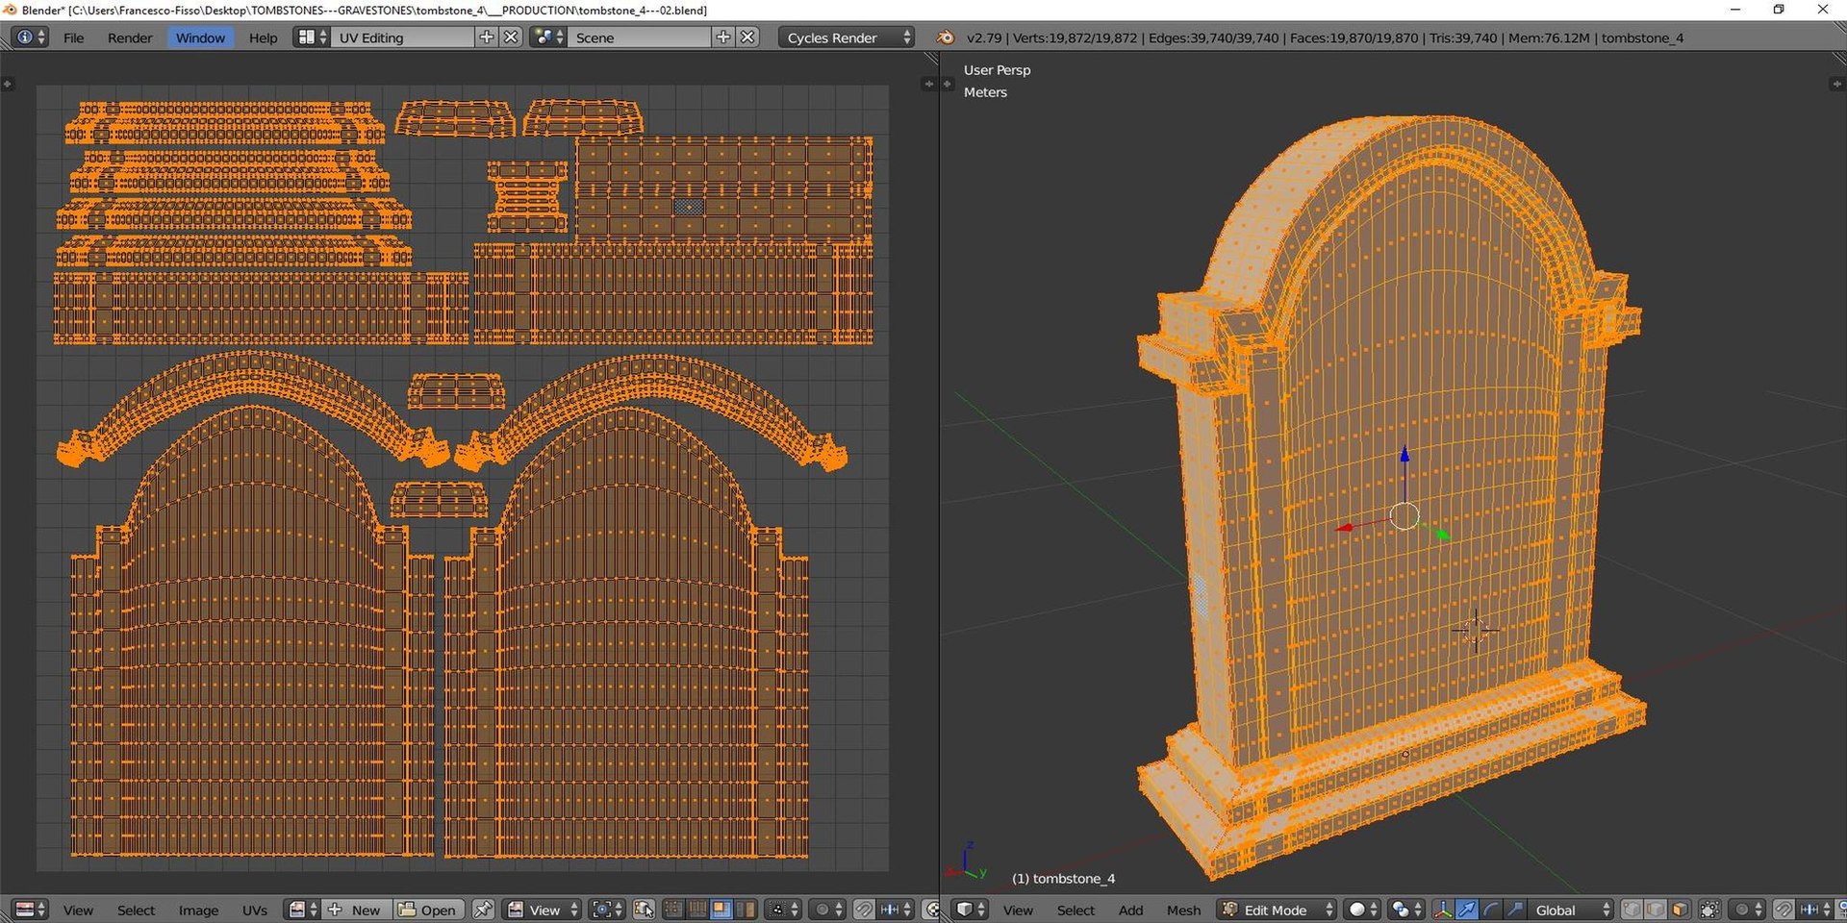Open the Global orientation dropdown

tap(1571, 910)
